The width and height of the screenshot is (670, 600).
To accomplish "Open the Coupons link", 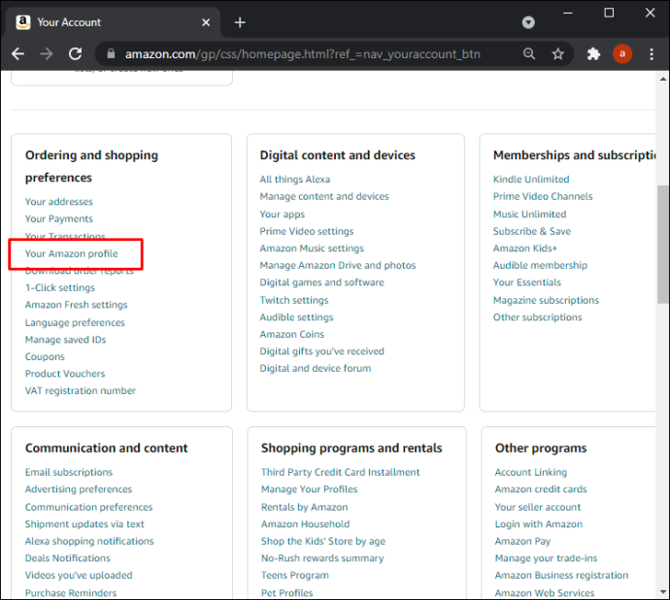I will [x=45, y=357].
